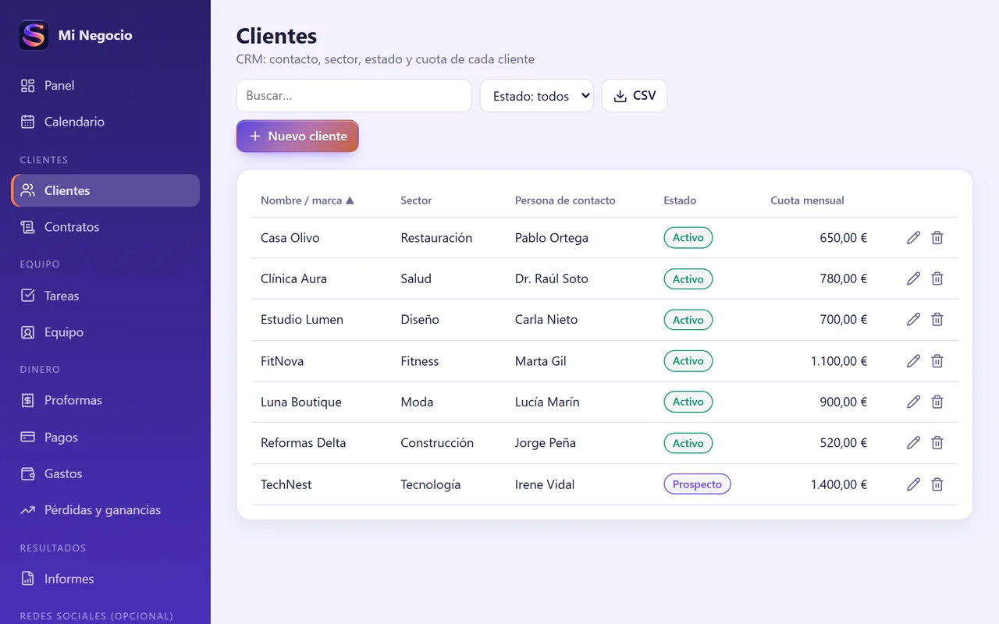Delete Luna Boutique with trash icon

tap(937, 402)
